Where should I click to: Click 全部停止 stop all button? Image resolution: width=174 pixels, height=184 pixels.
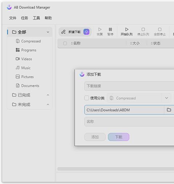point(159,32)
